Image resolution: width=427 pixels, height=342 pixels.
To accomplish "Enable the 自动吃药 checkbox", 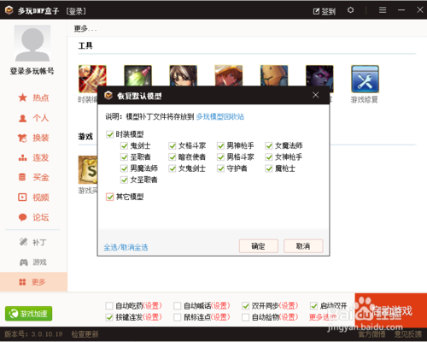I will coord(109,306).
